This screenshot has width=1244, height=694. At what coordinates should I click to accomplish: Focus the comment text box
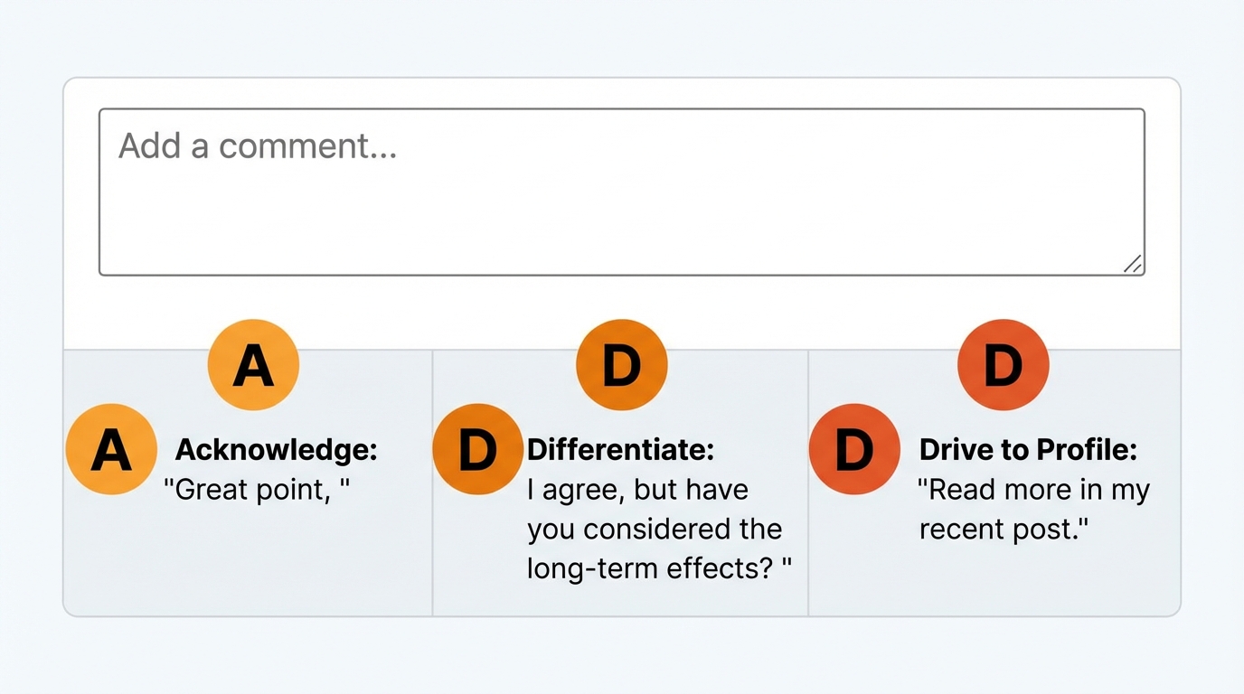click(621, 208)
